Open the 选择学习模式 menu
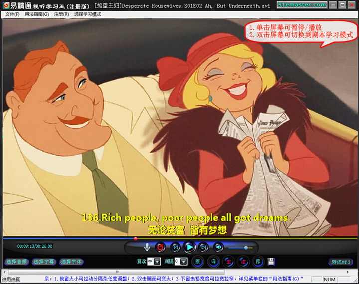 click(x=87, y=14)
